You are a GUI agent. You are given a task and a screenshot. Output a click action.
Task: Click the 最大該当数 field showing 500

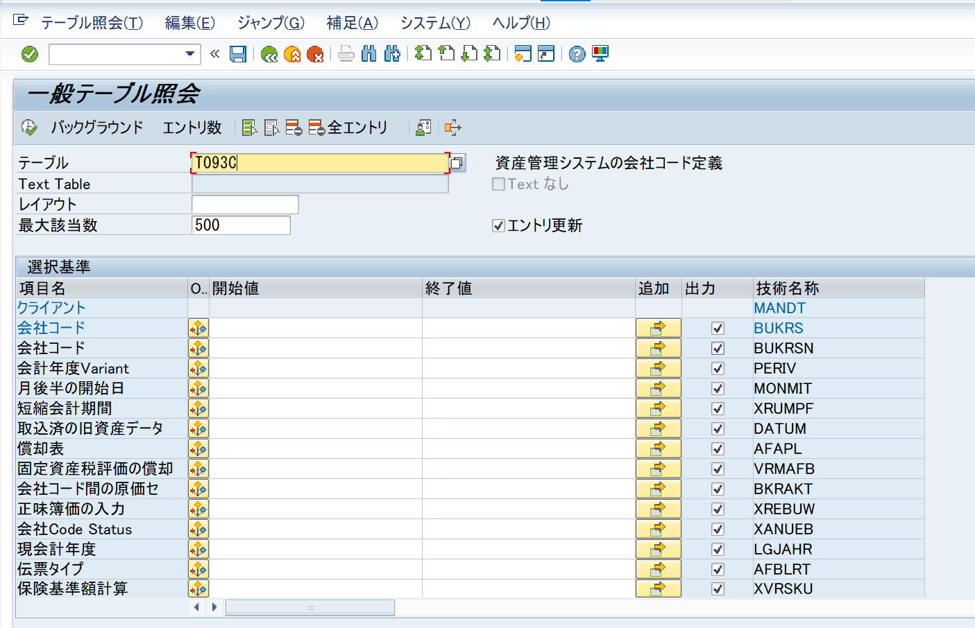coord(241,225)
